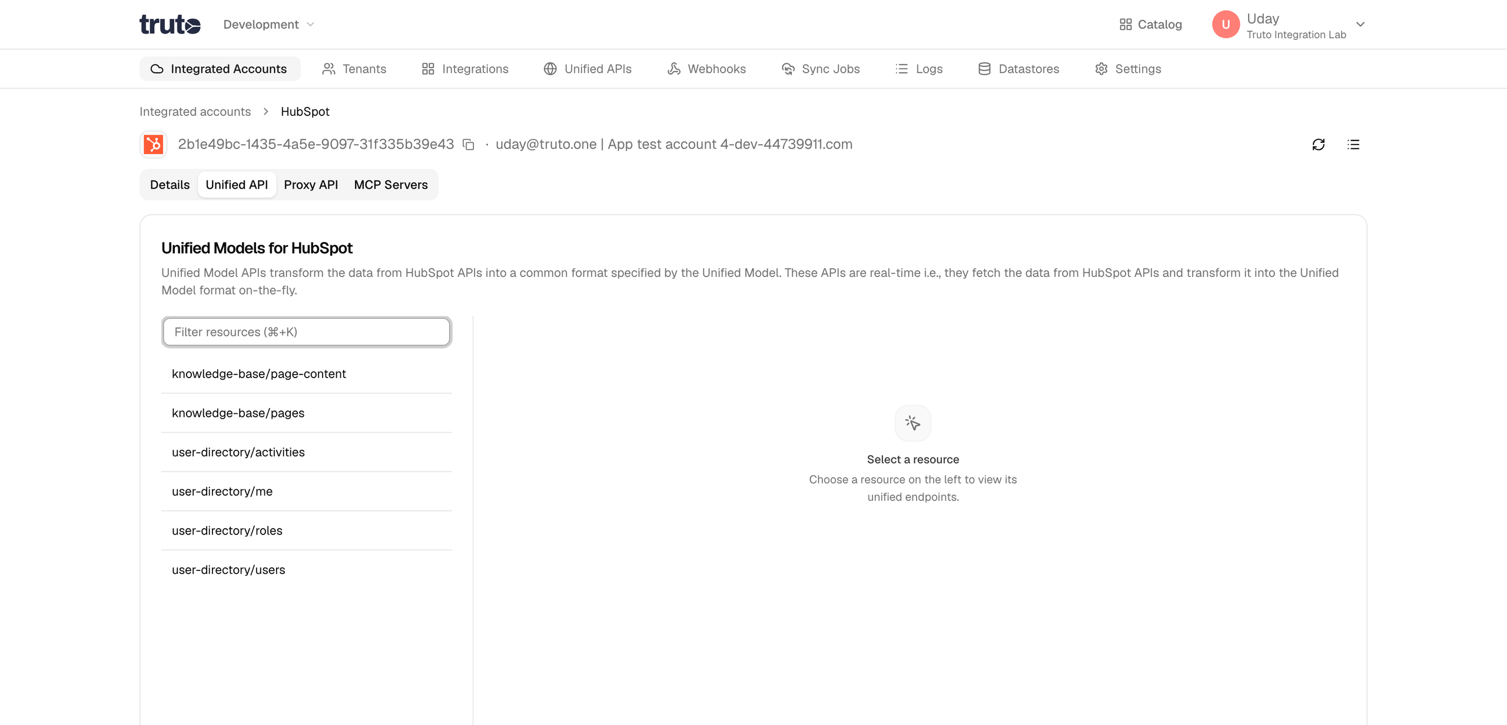Open the Datastores tab

(x=1018, y=69)
